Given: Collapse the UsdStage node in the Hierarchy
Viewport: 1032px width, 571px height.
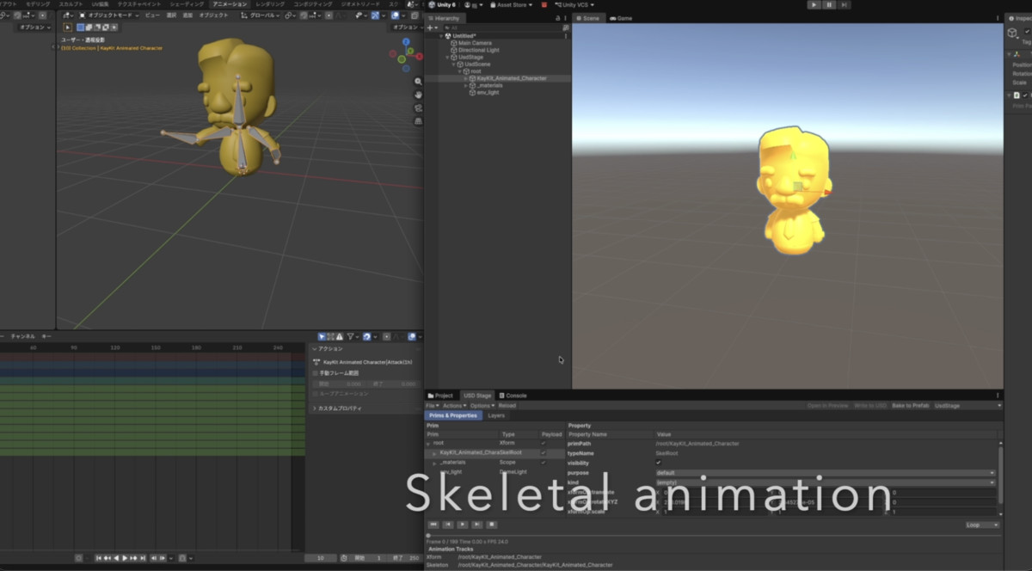Looking at the screenshot, I should (447, 57).
